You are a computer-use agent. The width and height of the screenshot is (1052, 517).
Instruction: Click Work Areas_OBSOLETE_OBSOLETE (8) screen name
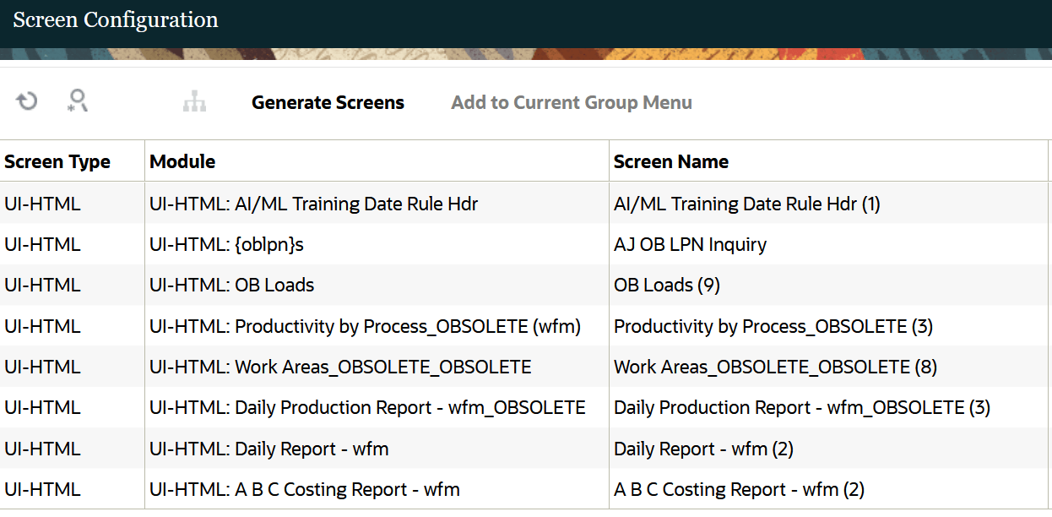coord(775,367)
